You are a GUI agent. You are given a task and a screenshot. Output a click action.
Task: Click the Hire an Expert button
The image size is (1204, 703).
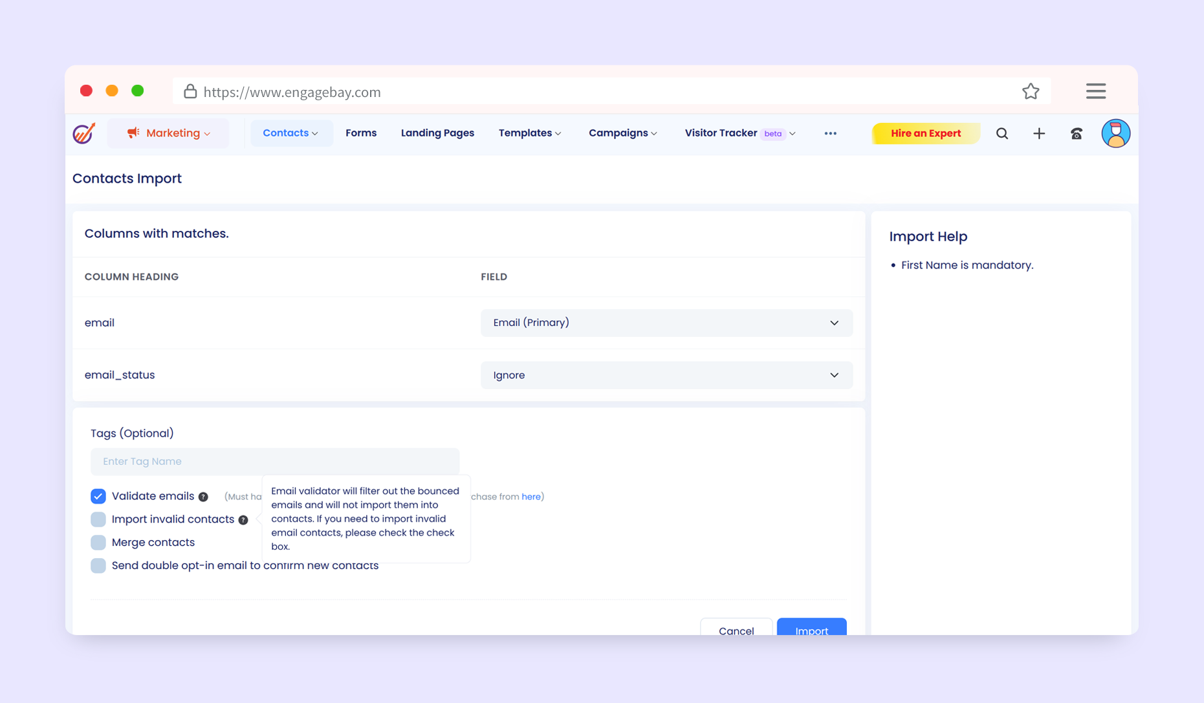tap(925, 133)
